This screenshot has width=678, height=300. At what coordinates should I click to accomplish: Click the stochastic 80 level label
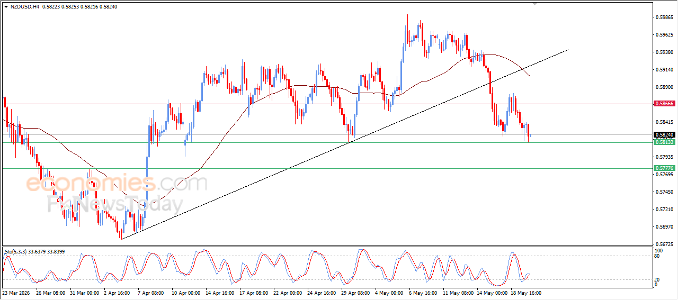658,256
